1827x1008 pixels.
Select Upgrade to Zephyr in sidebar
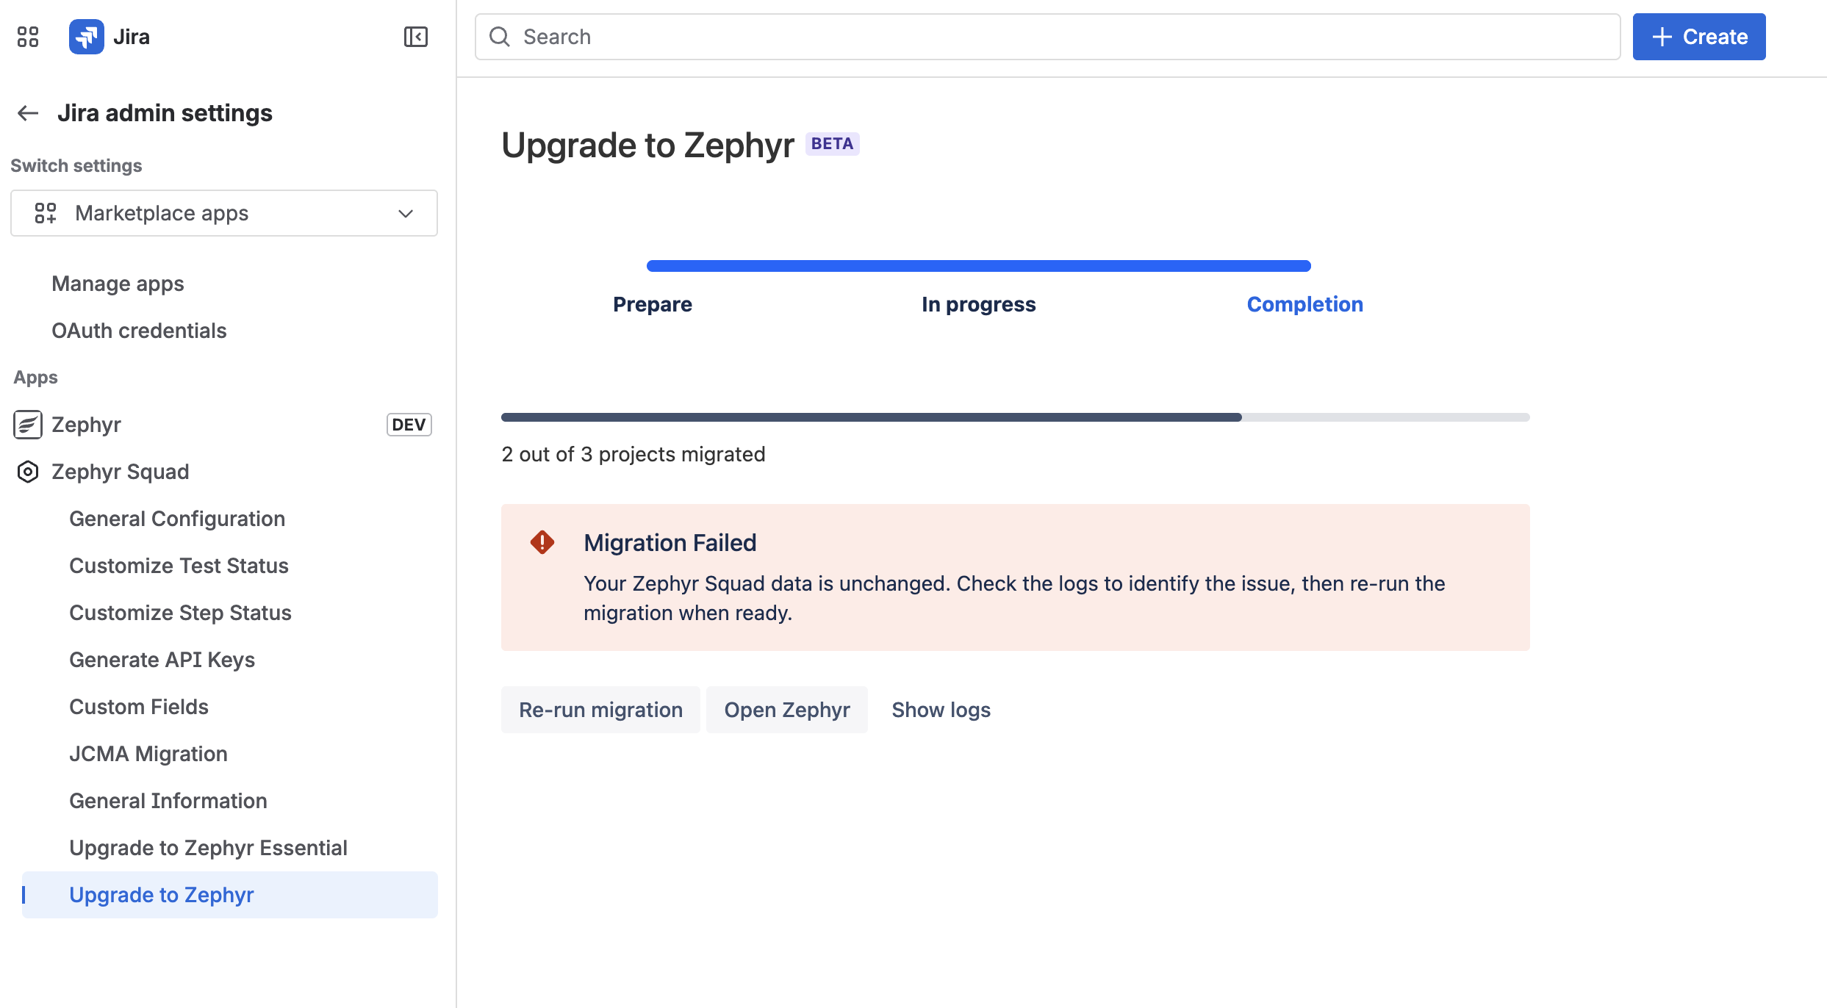point(230,895)
